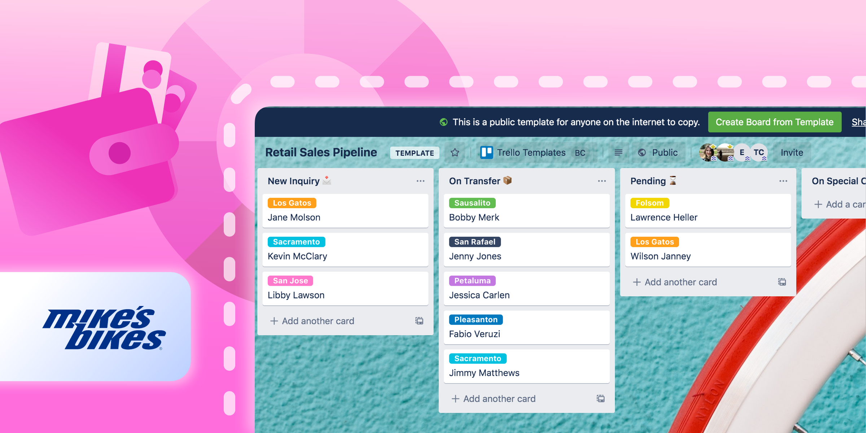Add another card to On Transfer

tap(494, 399)
